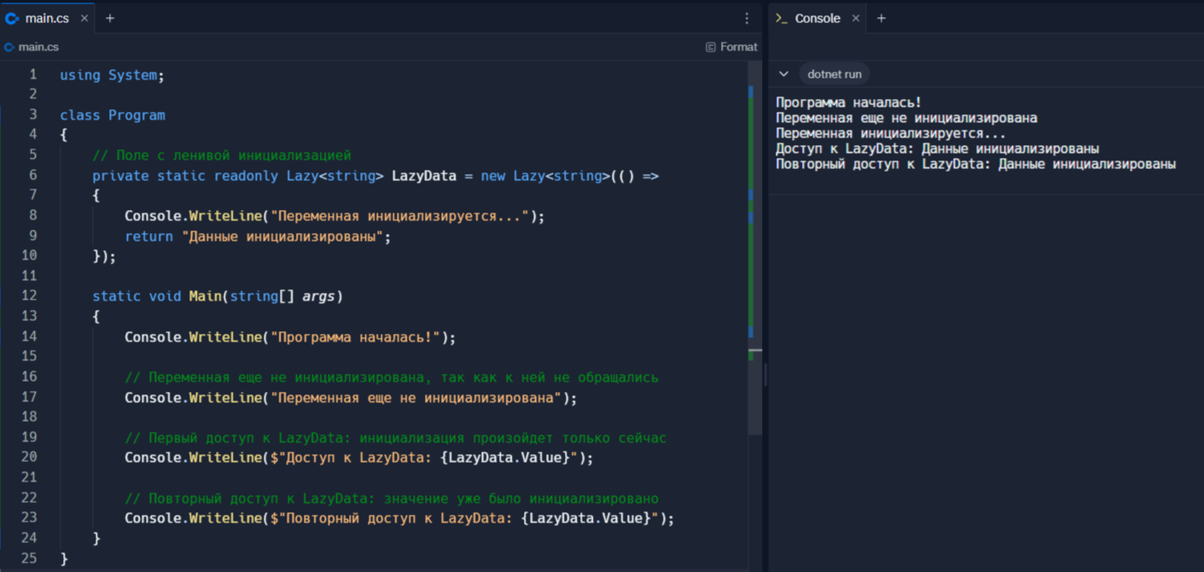Add a new console using the plus icon
Image resolution: width=1204 pixels, height=572 pixels.
pos(881,17)
